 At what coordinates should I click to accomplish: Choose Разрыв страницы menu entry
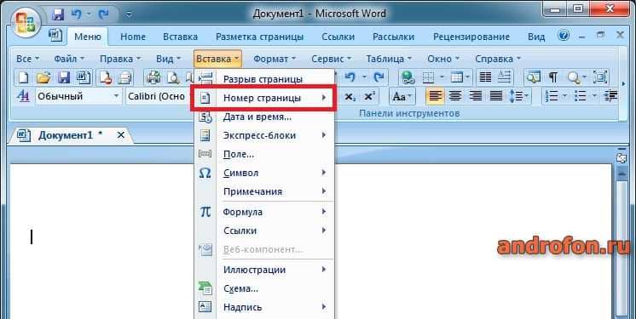[x=265, y=79]
